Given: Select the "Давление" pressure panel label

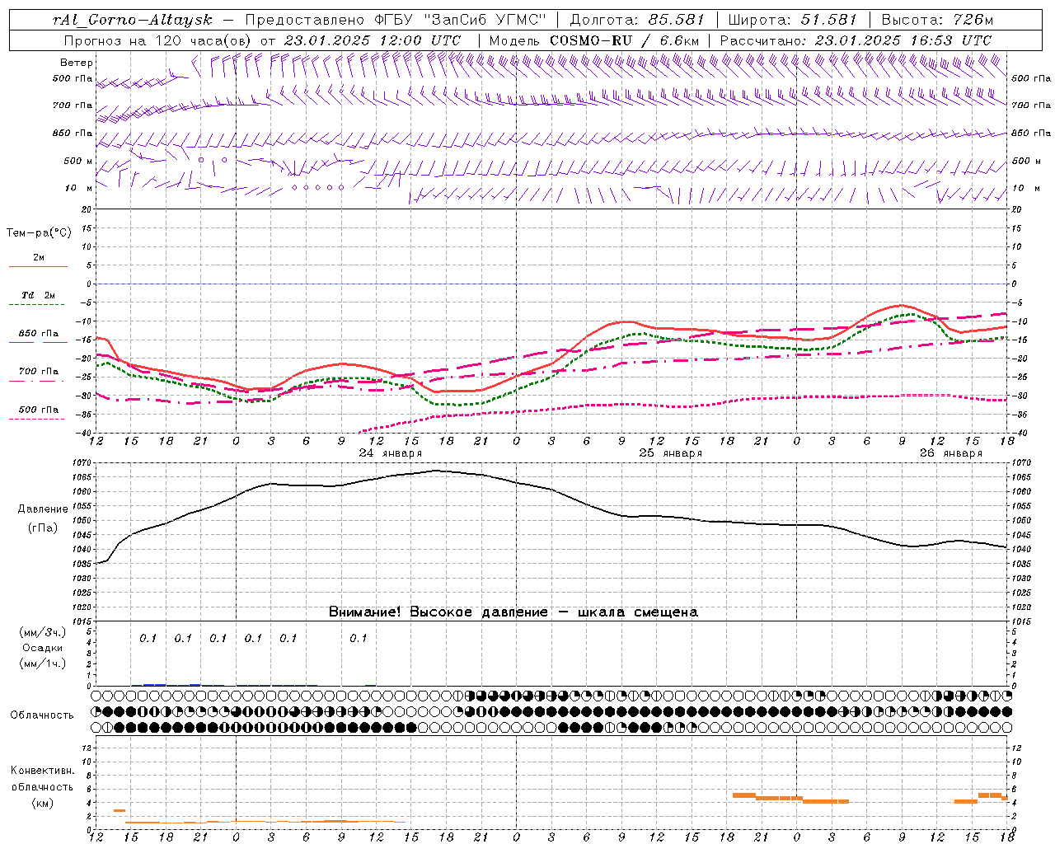Looking at the screenshot, I should pyautogui.click(x=43, y=509).
